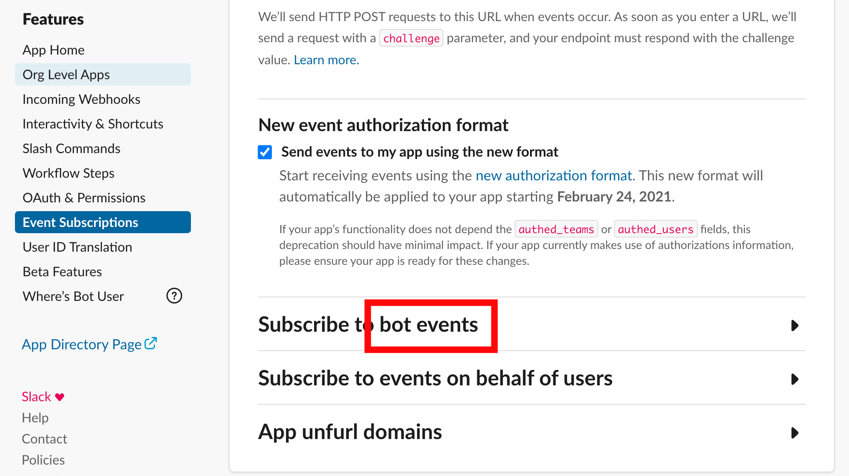
Task: Click the external link icon beside App Directory Page
Action: click(151, 343)
